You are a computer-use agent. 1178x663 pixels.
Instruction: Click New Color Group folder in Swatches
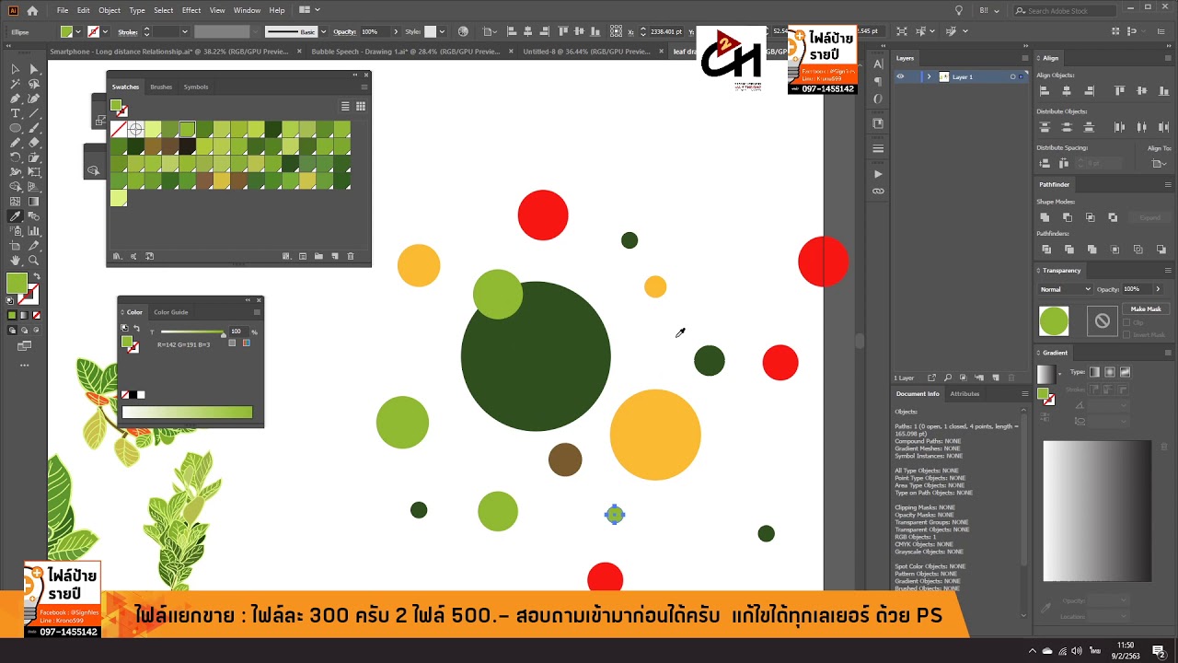(x=318, y=256)
